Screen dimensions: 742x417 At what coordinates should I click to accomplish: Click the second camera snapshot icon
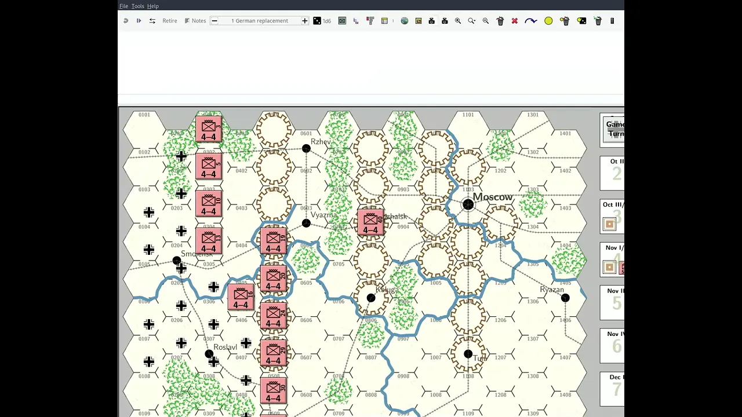pos(445,21)
